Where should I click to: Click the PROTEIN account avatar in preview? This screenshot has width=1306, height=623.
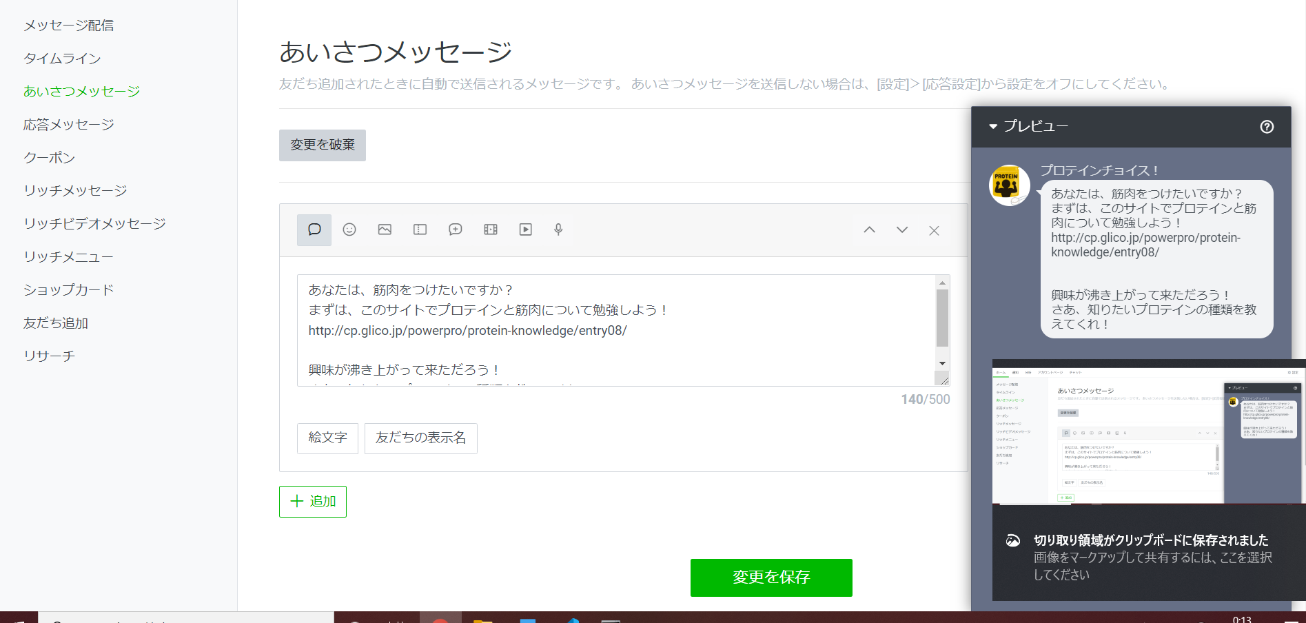pos(1010,185)
